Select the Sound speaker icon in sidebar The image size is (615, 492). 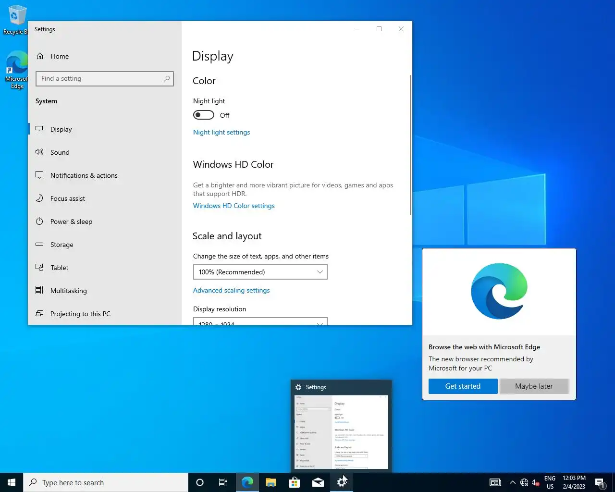pos(39,152)
